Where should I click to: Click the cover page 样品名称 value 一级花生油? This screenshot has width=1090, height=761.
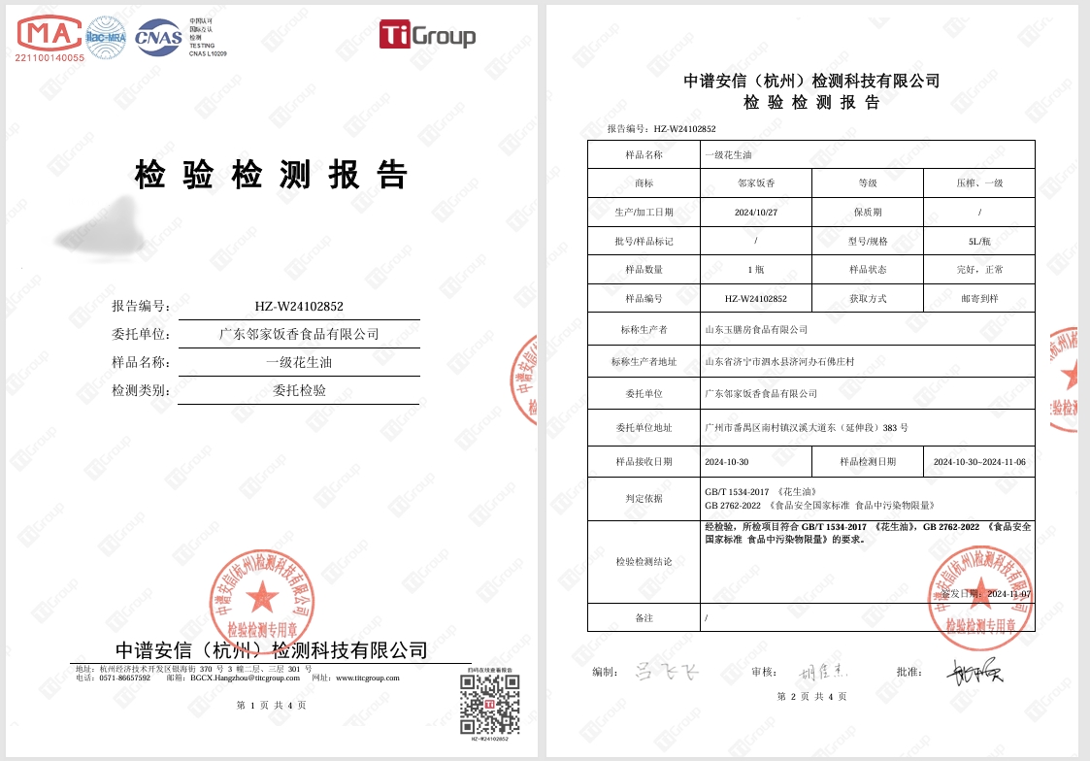(299, 363)
